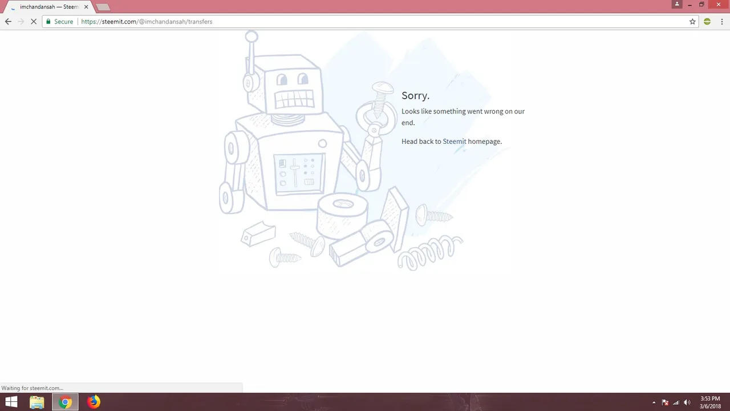
Task: Restore down the Chrome window
Action: (x=702, y=5)
